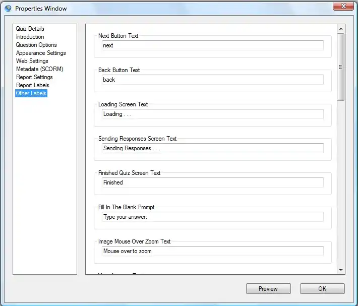Confirm with the OK button
Image resolution: width=358 pixels, height=306 pixels.
(322, 289)
